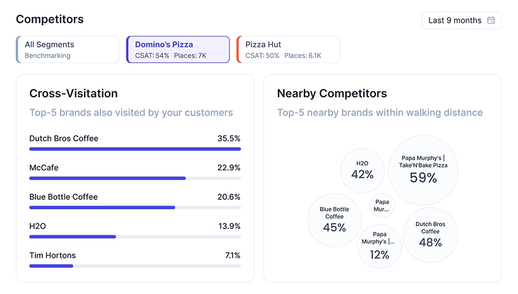
Task: Click the Dutch Bros Coffee progress bar
Action: tap(135, 149)
